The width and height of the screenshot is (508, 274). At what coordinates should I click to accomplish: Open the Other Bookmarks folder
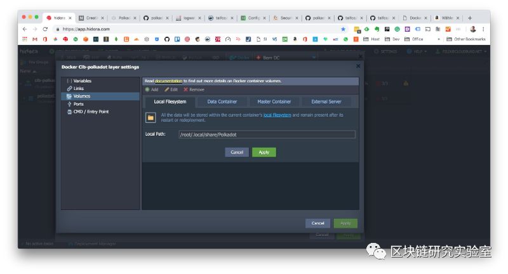click(x=466, y=39)
